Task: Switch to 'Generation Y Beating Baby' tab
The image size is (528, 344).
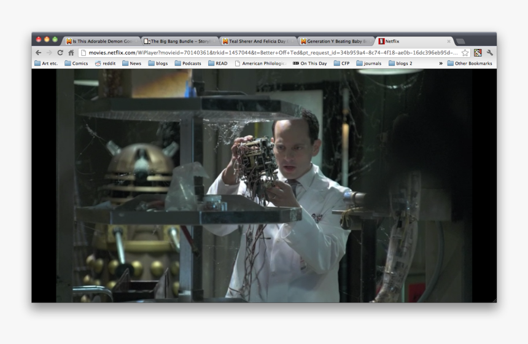Action: click(x=336, y=41)
